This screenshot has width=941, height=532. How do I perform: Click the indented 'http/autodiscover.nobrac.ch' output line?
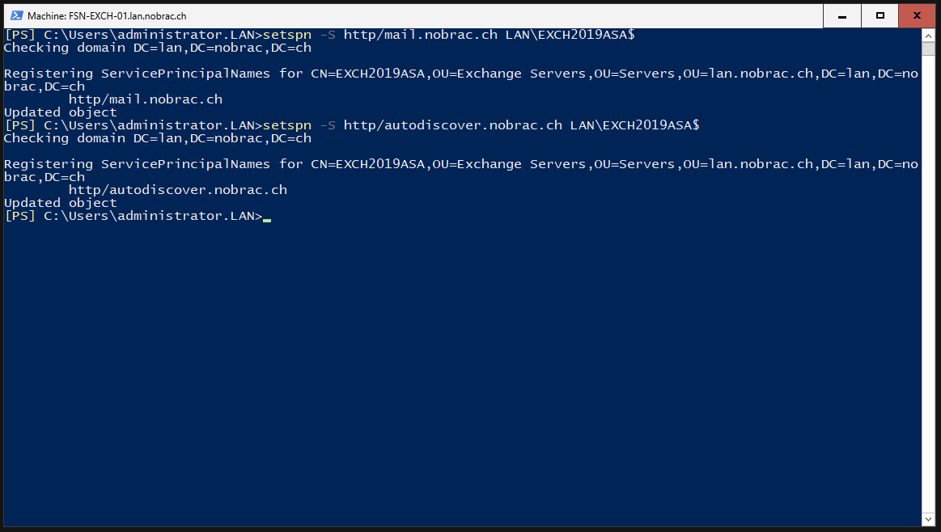[x=178, y=190]
